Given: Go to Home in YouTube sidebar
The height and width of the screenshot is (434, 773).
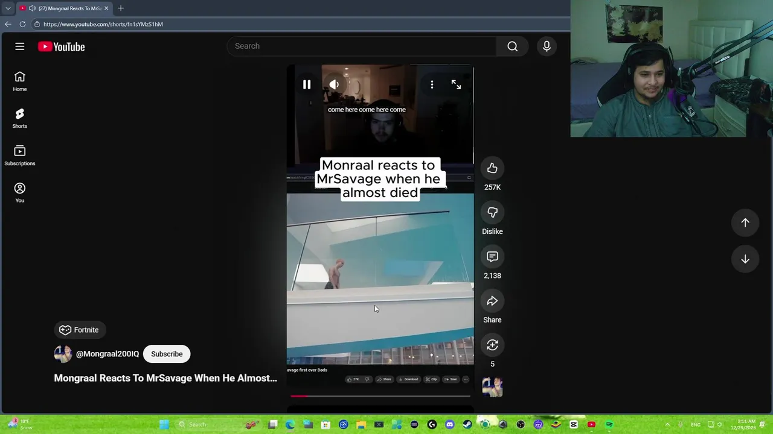Looking at the screenshot, I should tap(20, 81).
